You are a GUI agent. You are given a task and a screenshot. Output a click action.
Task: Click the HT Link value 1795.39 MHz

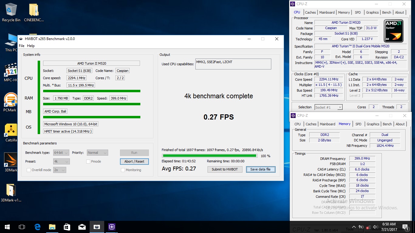point(329,96)
